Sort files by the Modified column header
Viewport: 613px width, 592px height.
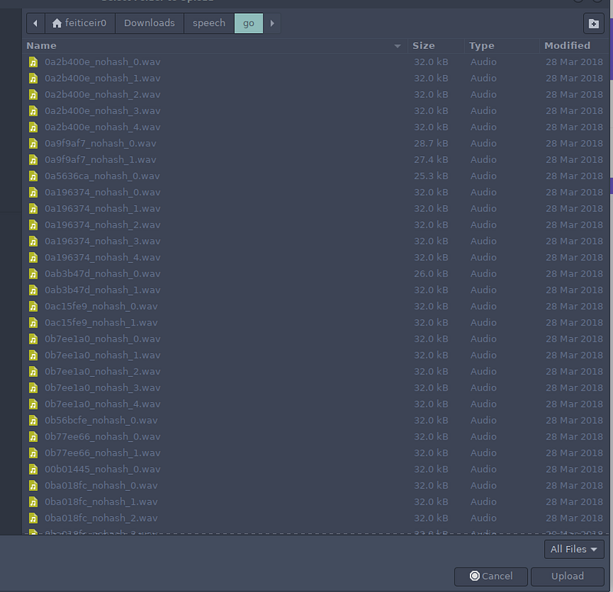coord(574,46)
